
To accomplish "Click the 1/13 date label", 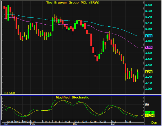I will [128, 121].
